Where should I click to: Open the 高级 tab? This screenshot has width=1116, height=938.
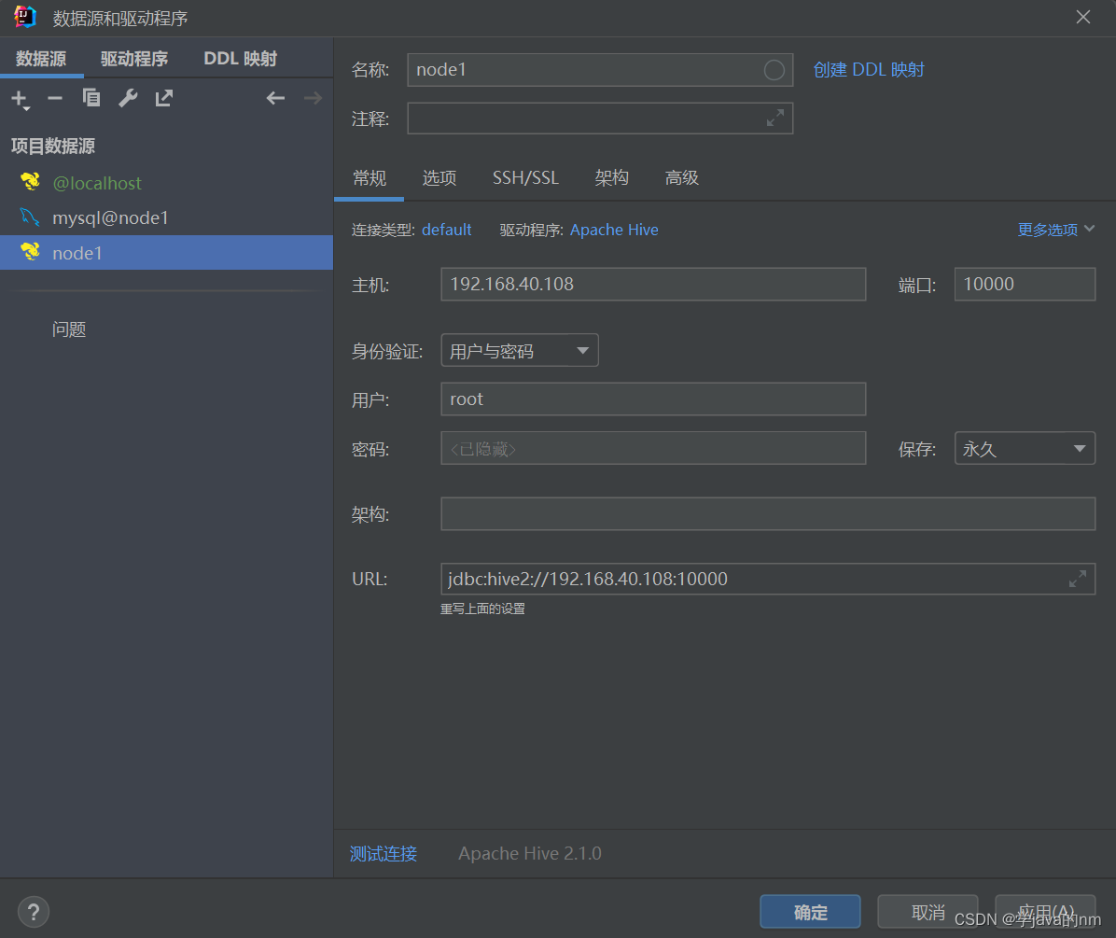(681, 177)
